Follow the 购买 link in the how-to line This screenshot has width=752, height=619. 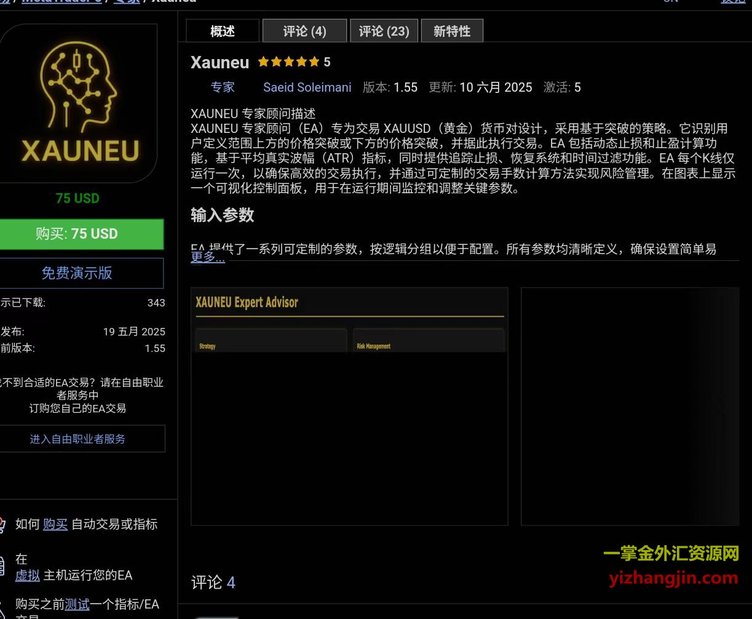point(55,524)
